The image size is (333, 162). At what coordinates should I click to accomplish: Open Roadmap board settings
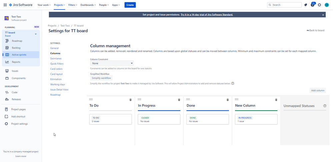coord(55,95)
